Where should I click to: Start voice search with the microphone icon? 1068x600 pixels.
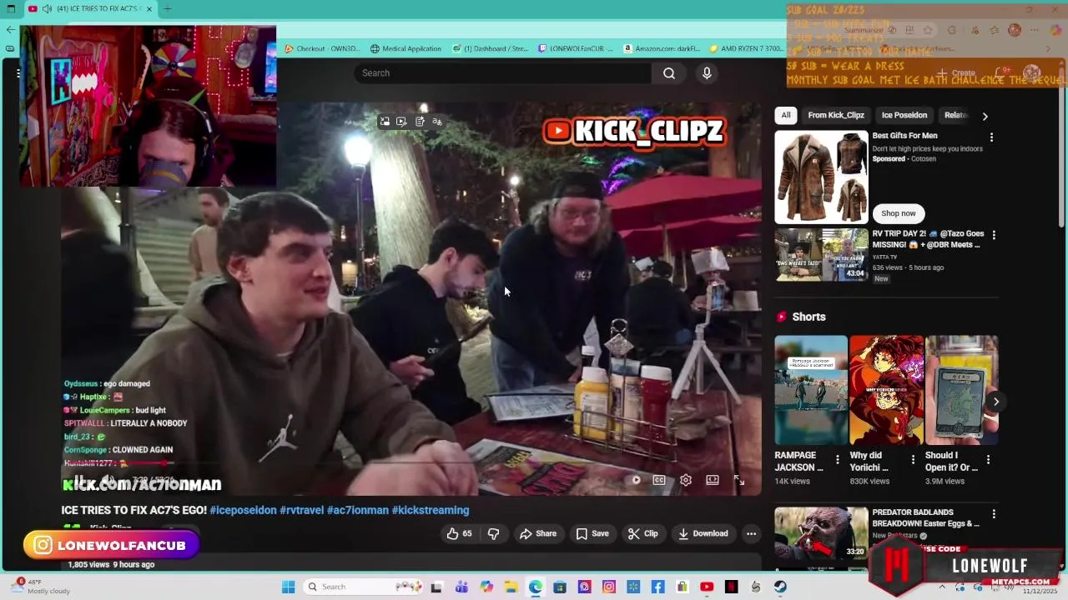click(x=707, y=73)
